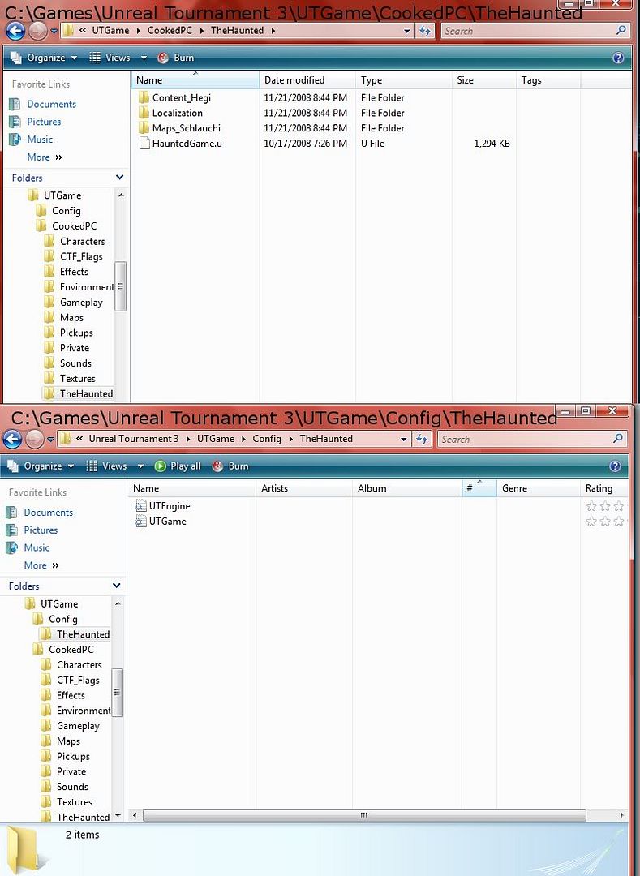Open Organize menu in bottom window
The image size is (640, 876).
click(x=41, y=466)
